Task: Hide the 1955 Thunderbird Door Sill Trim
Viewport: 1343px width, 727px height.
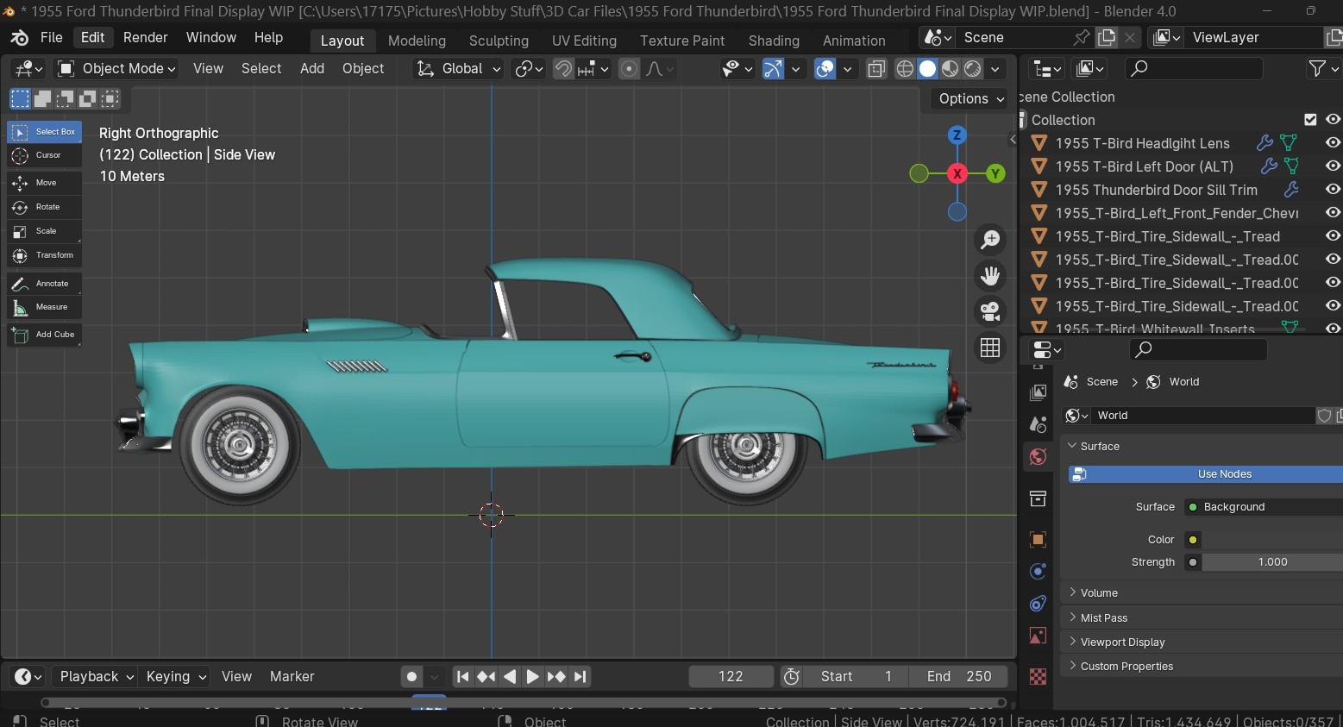Action: pos(1333,190)
